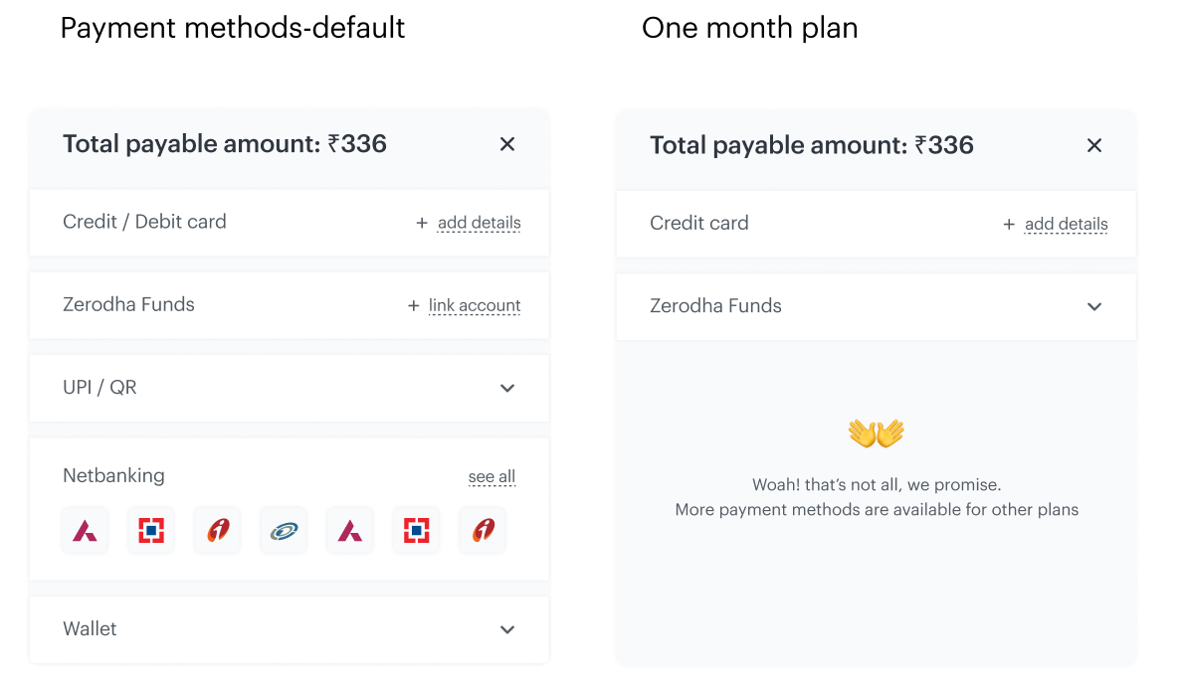Click the plus icon in the Credit card row
The height and width of the screenshot is (692, 1180).
[1009, 225]
